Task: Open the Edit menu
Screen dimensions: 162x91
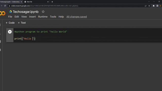Action: (17, 17)
